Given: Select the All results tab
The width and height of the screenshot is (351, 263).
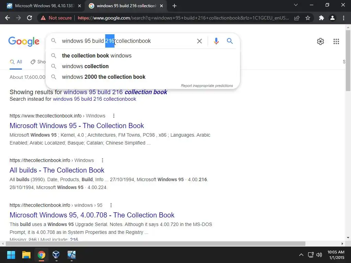Looking at the screenshot, I should pos(16,62).
